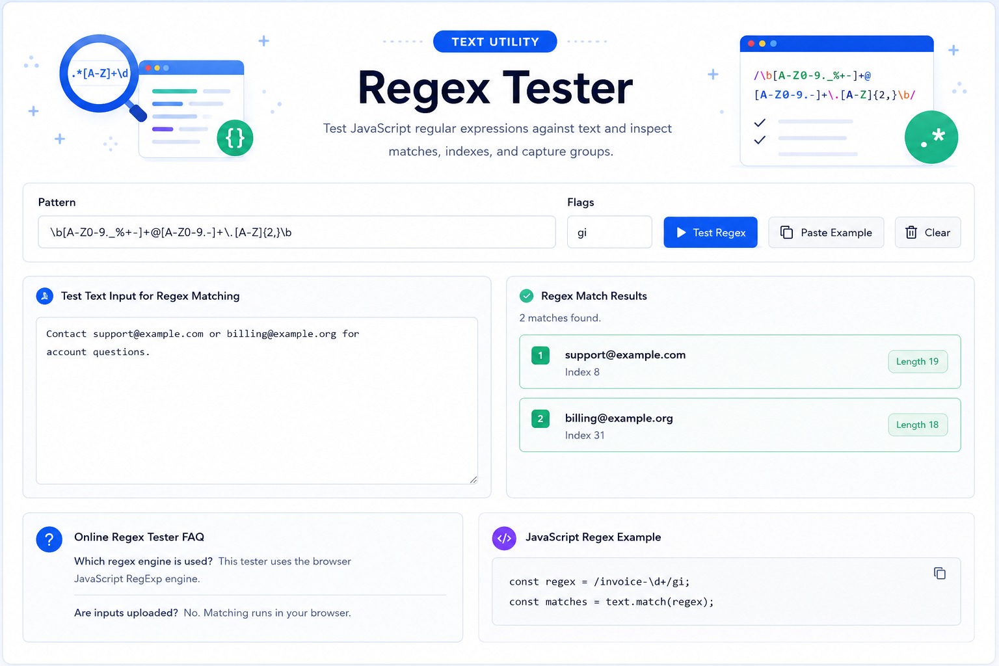Click the Paste Example button
This screenshot has height=666, width=999.
click(826, 232)
